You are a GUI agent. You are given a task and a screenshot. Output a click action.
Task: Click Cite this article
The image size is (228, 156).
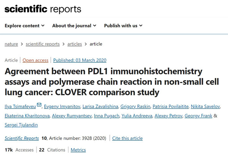pos(127,138)
